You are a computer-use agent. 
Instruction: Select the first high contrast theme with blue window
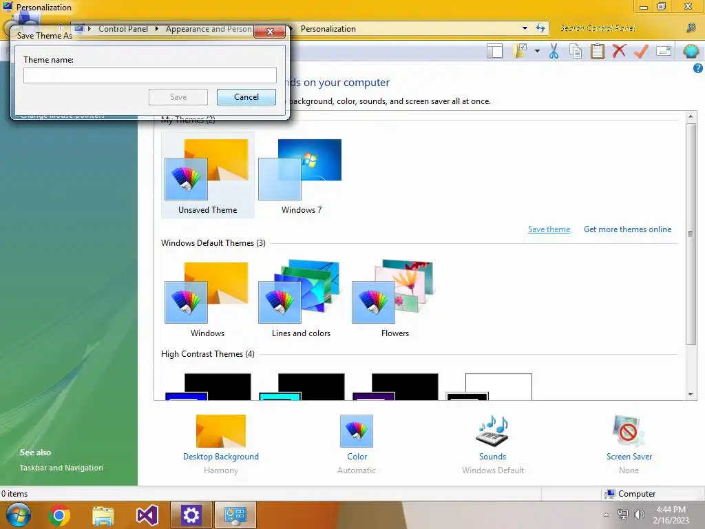[x=207, y=386]
